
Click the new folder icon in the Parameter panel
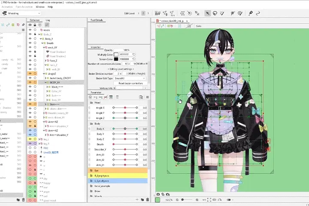pyautogui.click(x=142, y=200)
